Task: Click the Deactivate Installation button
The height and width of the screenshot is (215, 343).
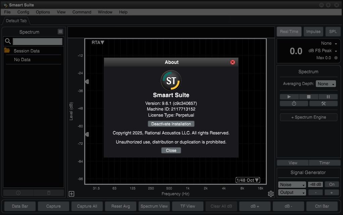Action: pyautogui.click(x=171, y=124)
